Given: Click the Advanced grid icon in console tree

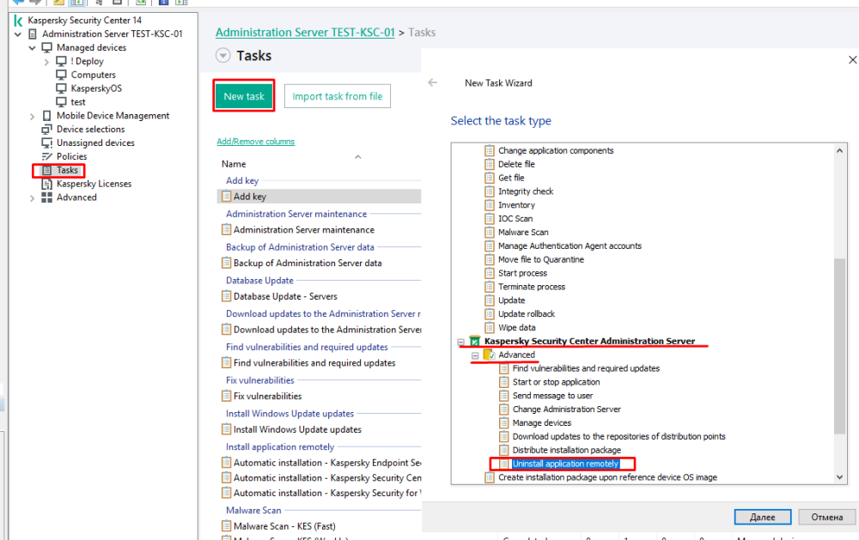Looking at the screenshot, I should point(47,197).
